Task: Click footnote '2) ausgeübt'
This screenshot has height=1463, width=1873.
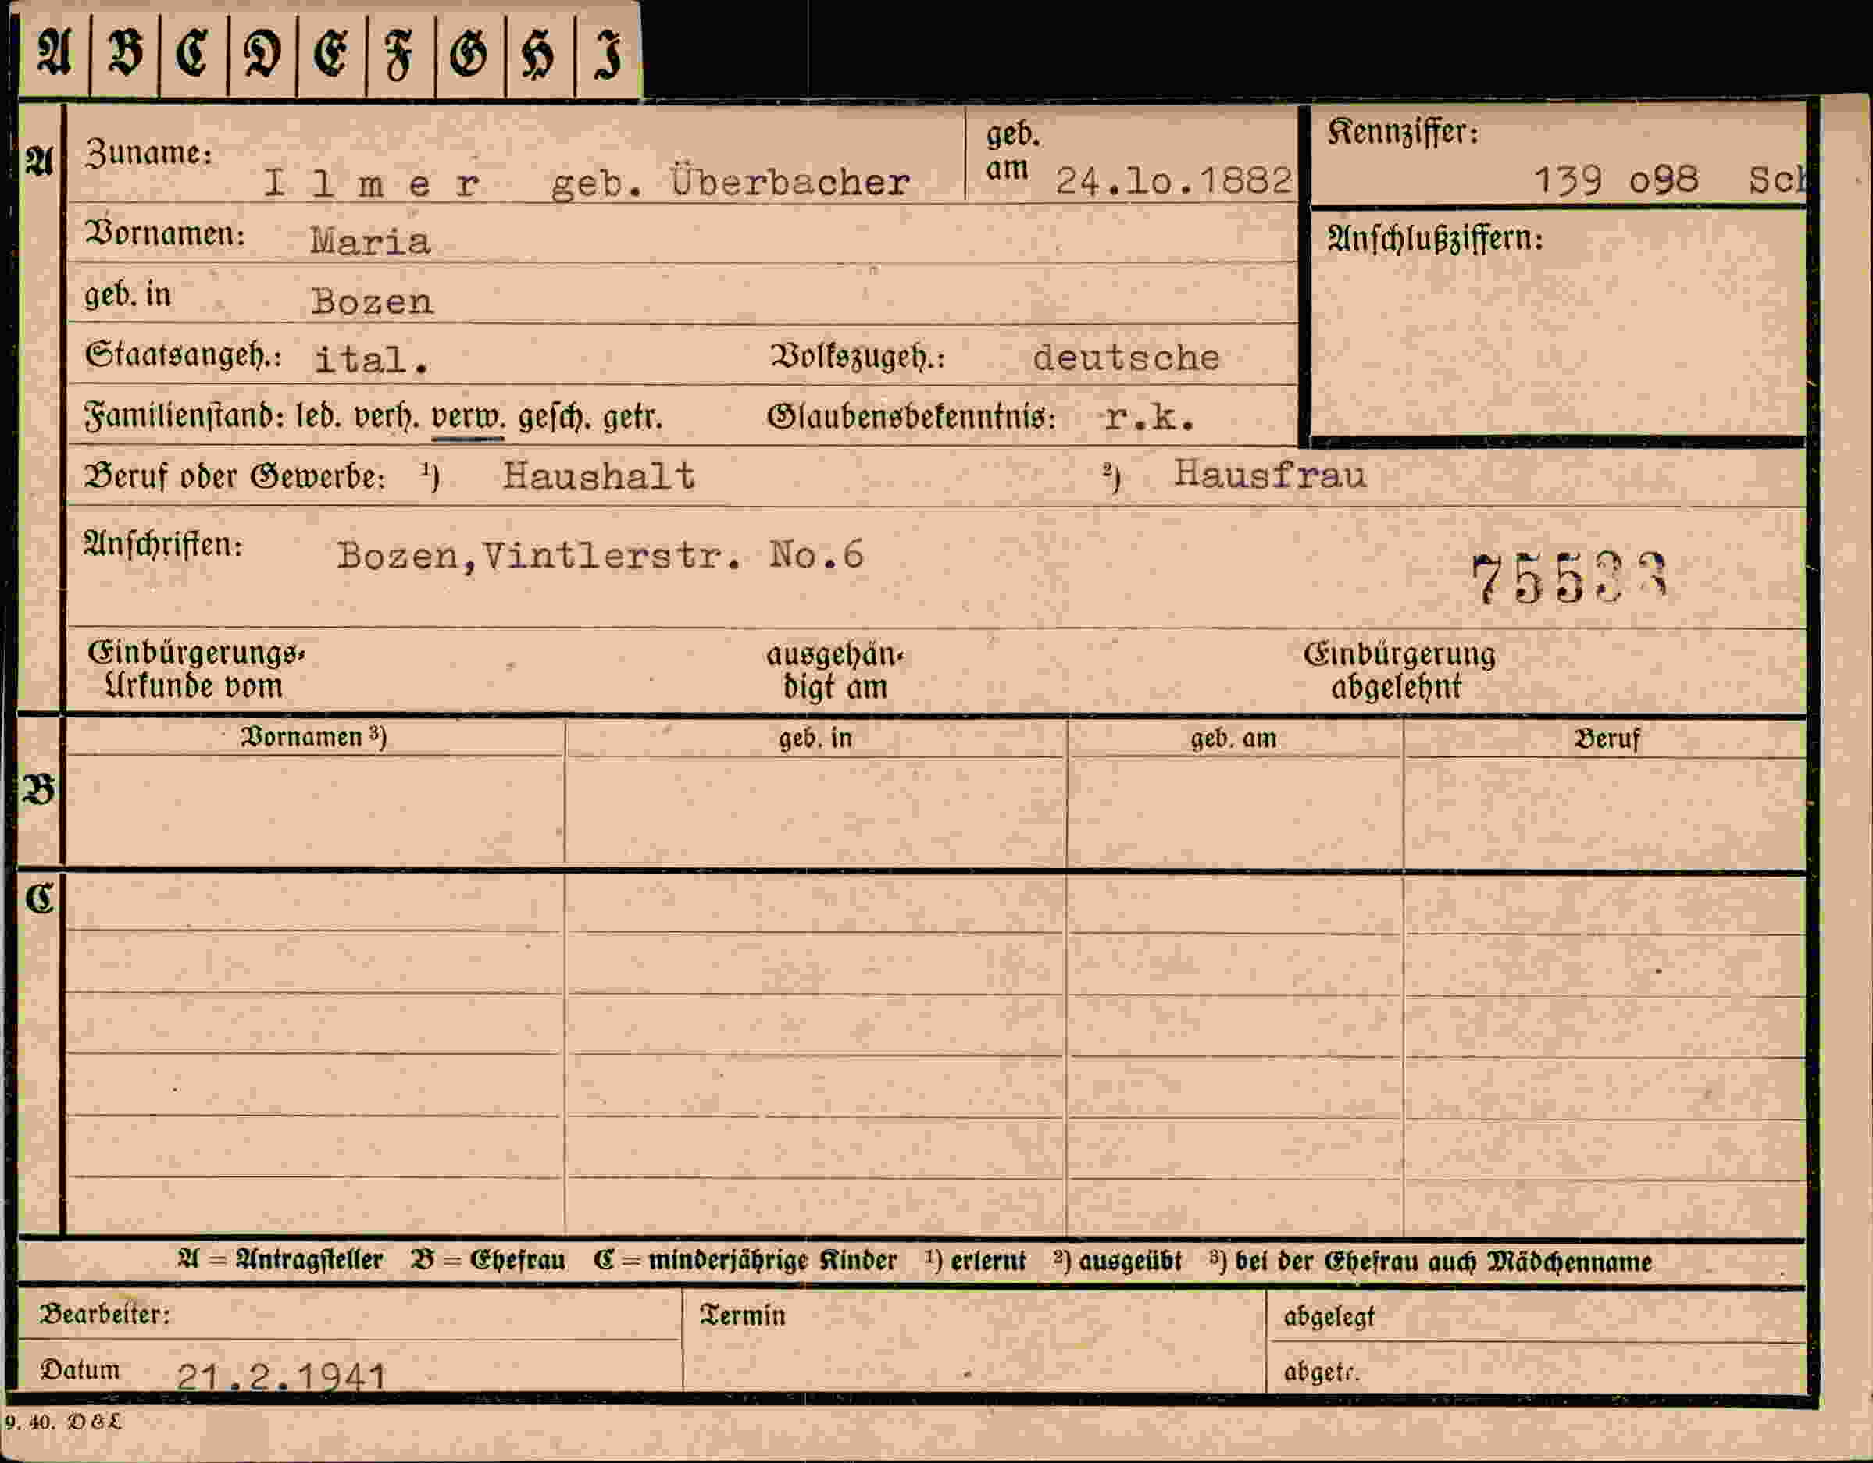Action: tap(1118, 1262)
